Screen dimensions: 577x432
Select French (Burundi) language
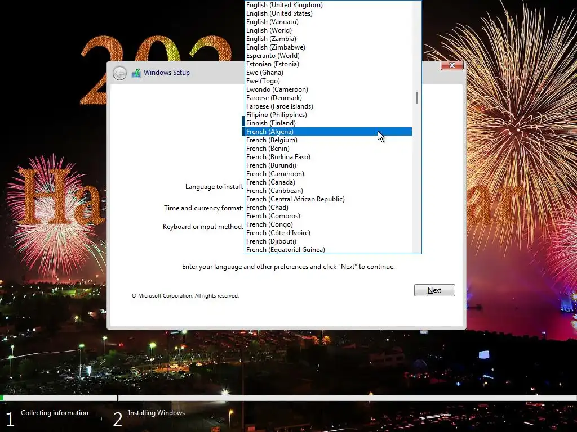click(329, 165)
